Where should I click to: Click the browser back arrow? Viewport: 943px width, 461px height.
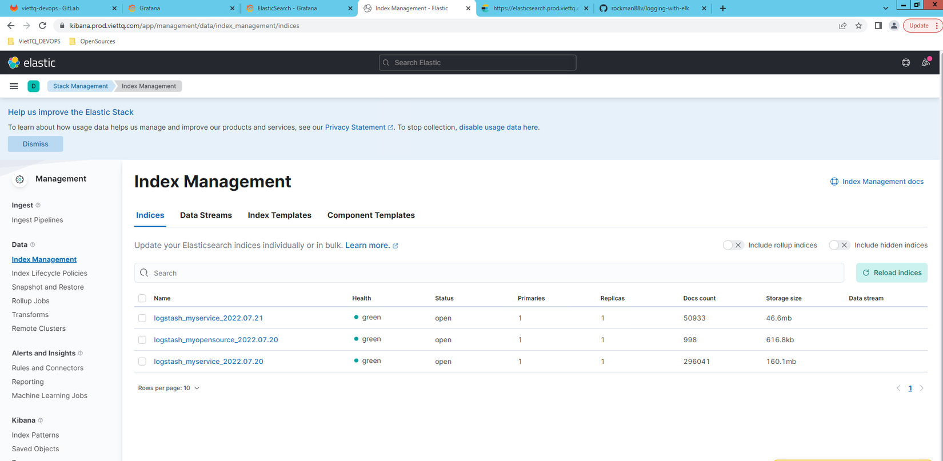pyautogui.click(x=11, y=26)
